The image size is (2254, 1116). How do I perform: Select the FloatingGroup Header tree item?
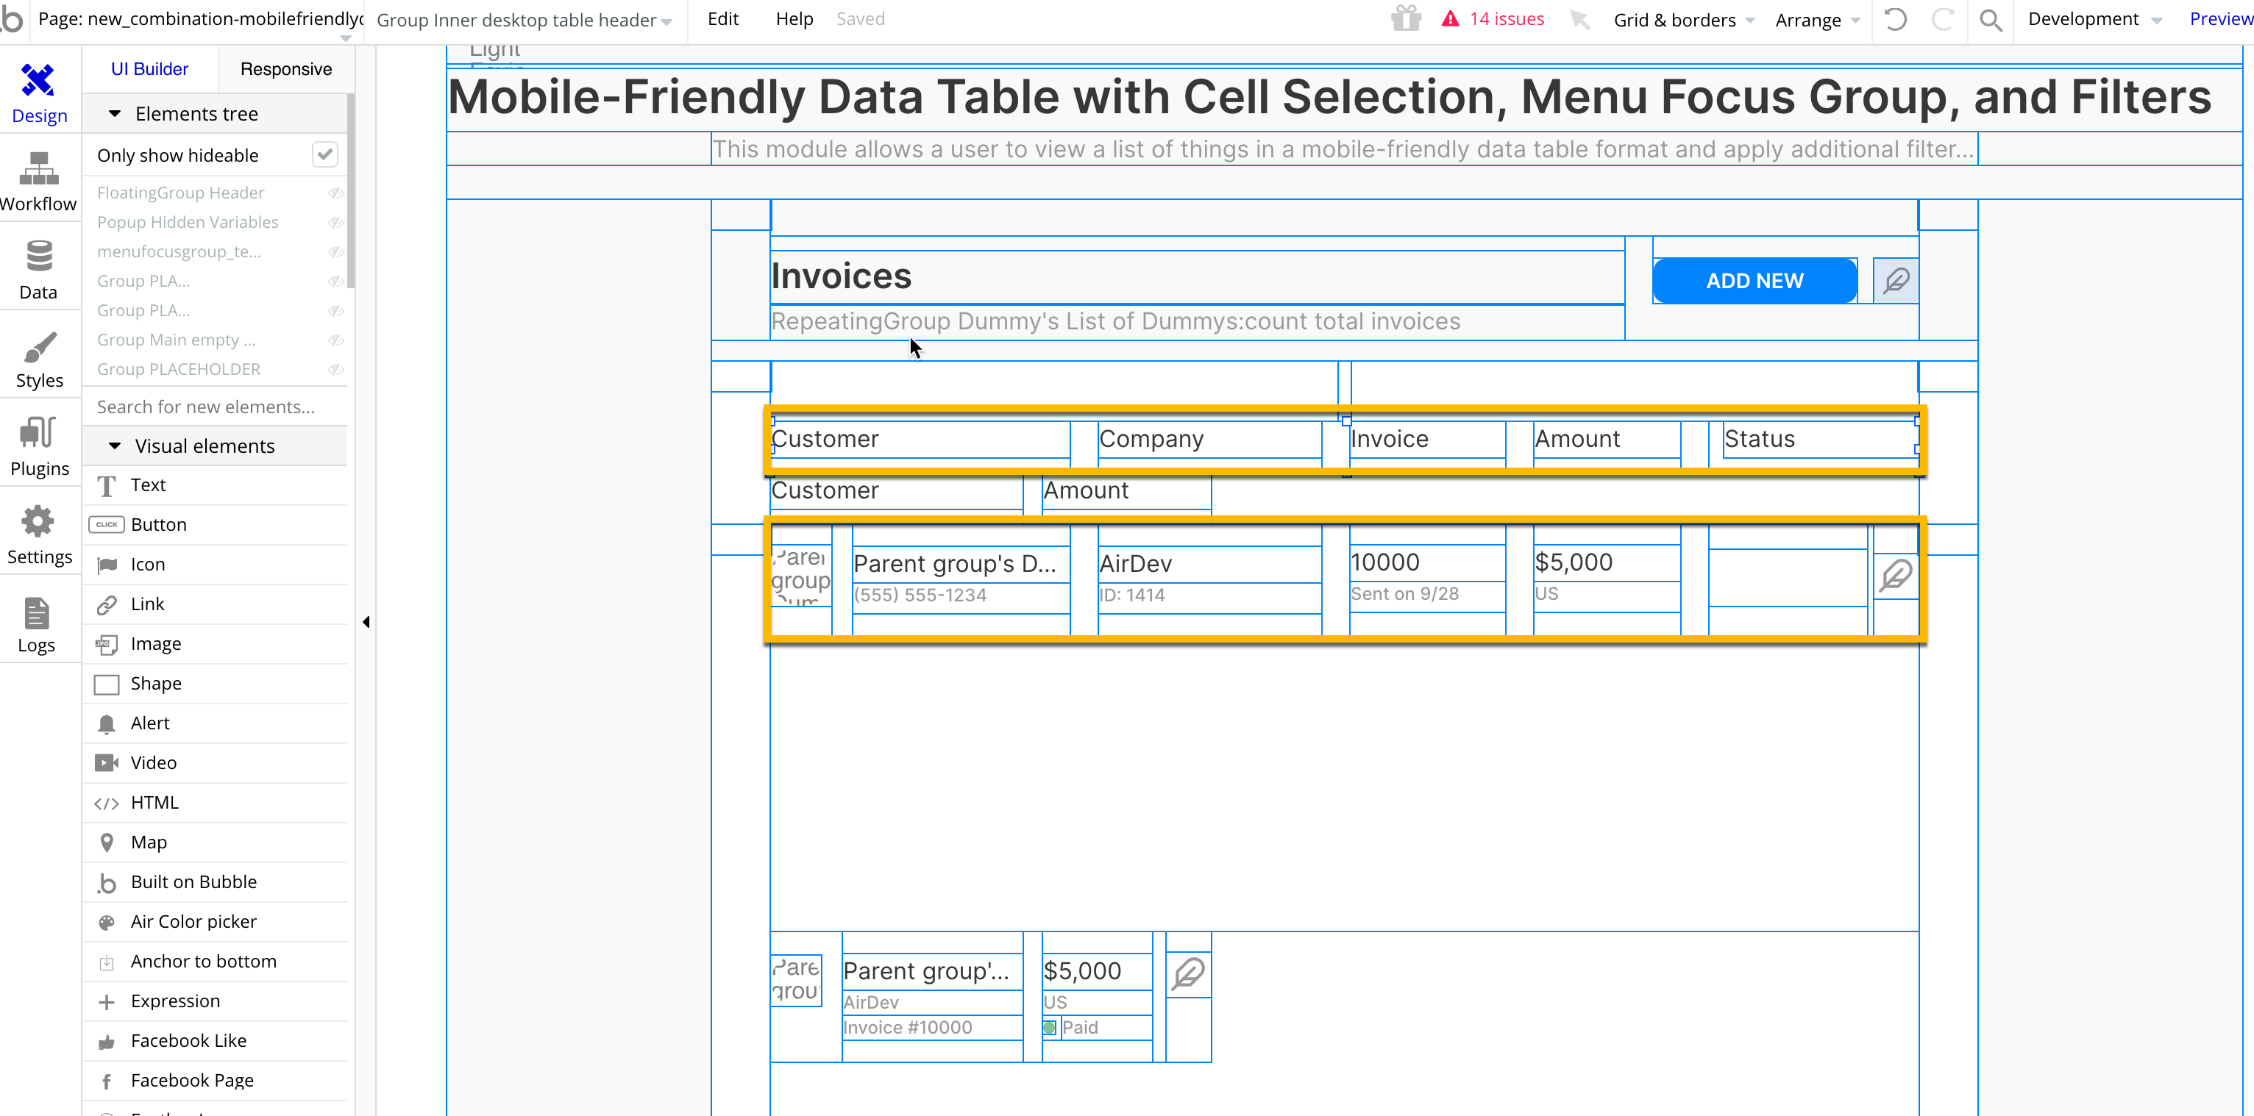point(181,193)
